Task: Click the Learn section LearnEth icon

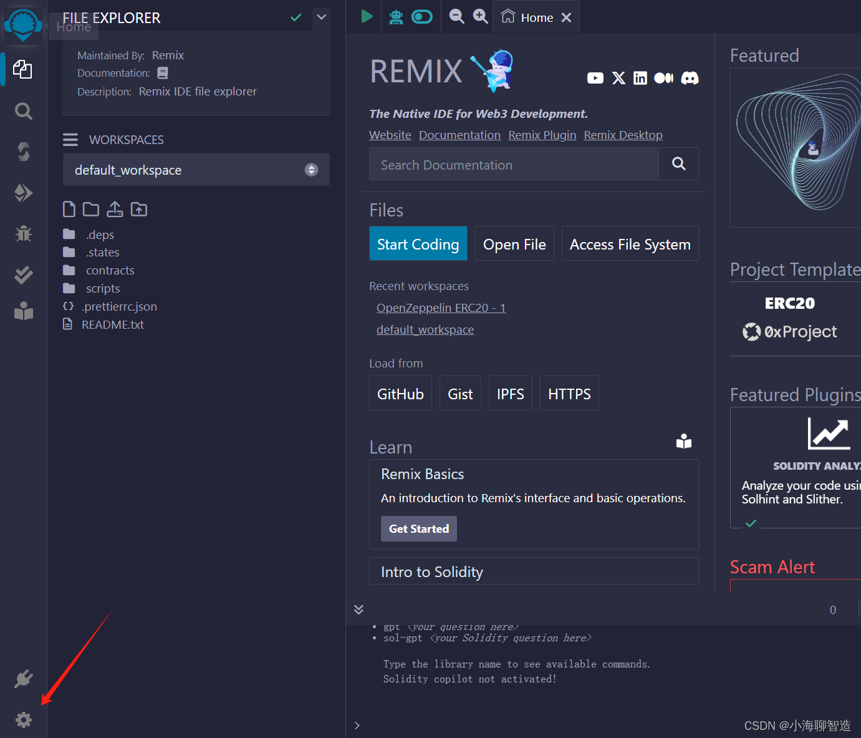Action: (684, 442)
